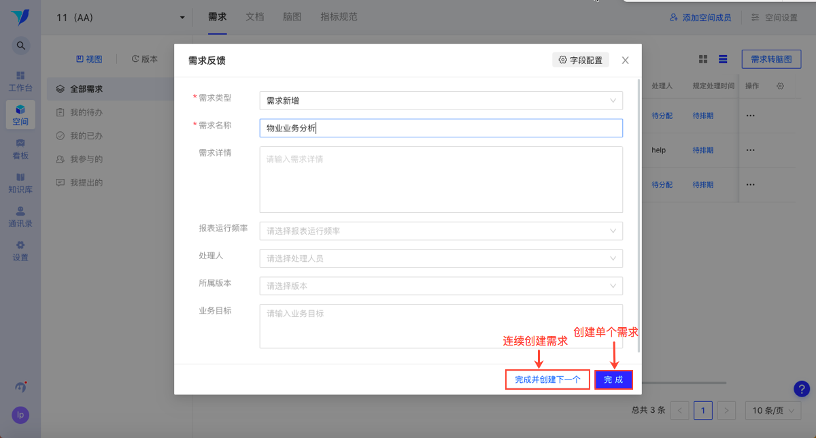Open the 报表运行频率 dropdown
816x438 pixels.
tap(441, 231)
